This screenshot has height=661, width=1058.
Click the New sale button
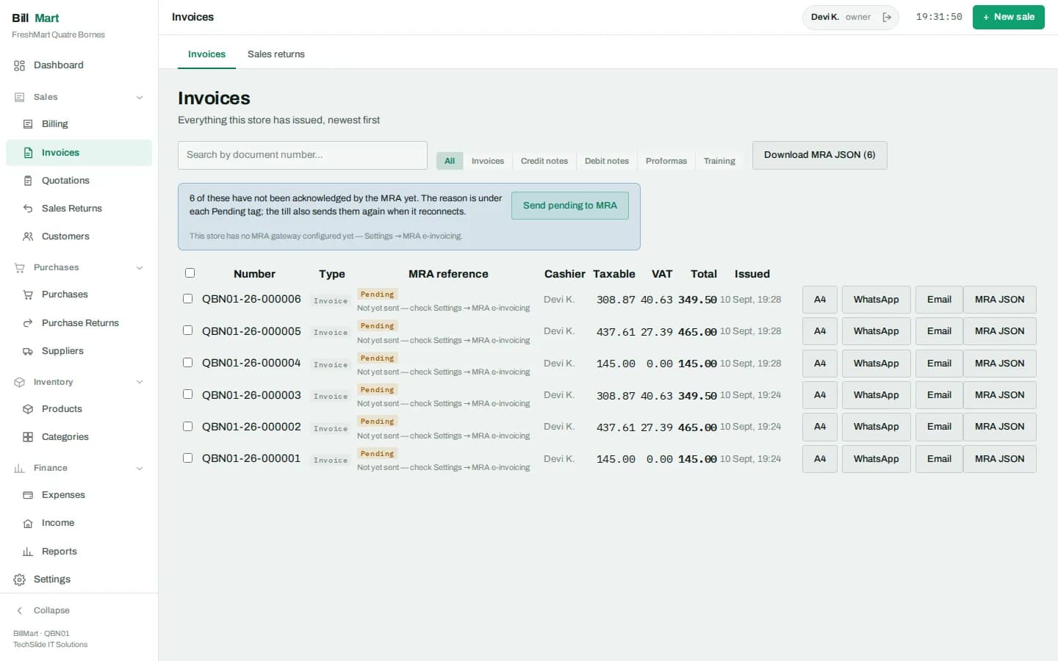coord(1008,17)
